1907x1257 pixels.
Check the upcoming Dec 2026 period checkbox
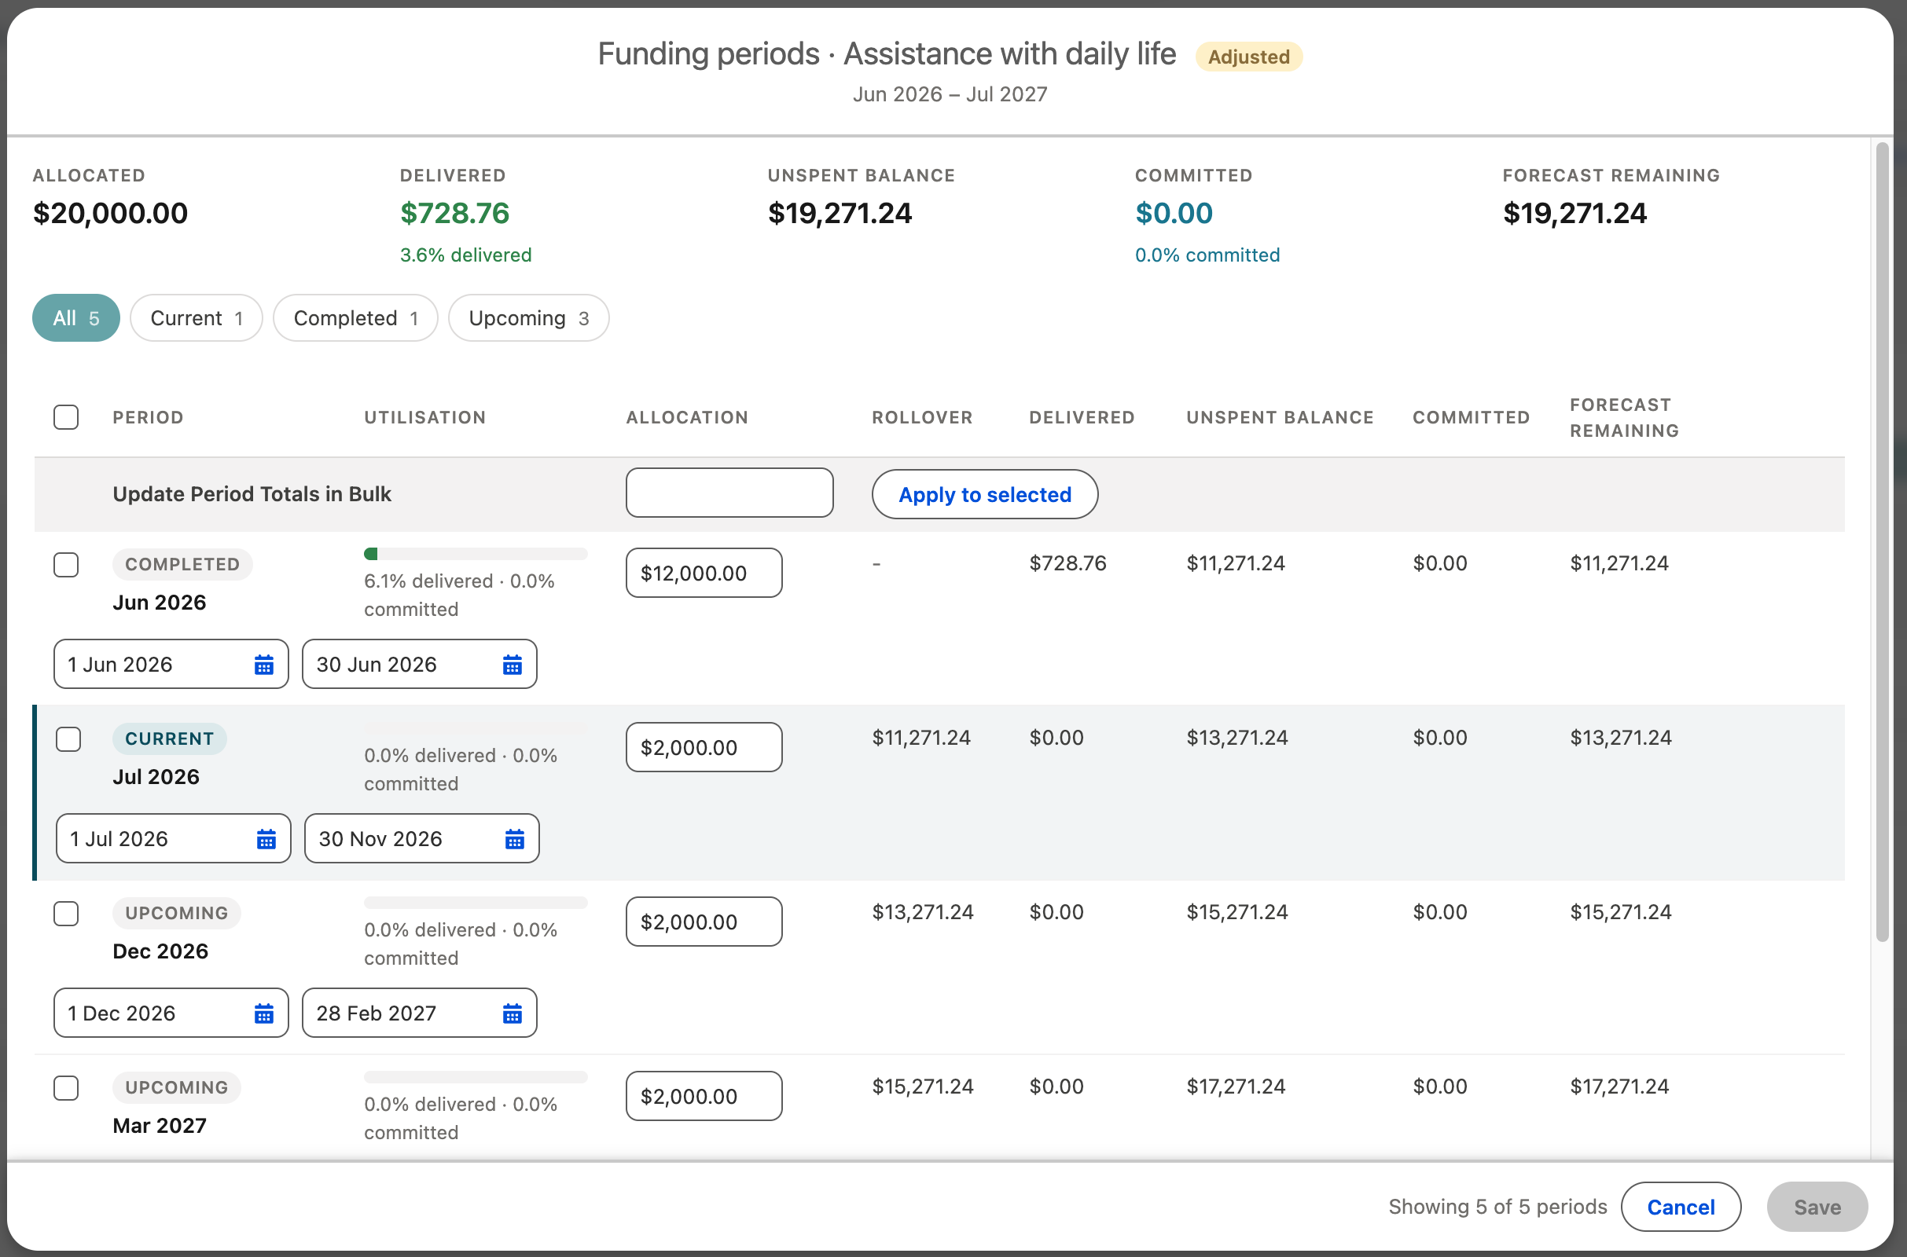pos(66,914)
